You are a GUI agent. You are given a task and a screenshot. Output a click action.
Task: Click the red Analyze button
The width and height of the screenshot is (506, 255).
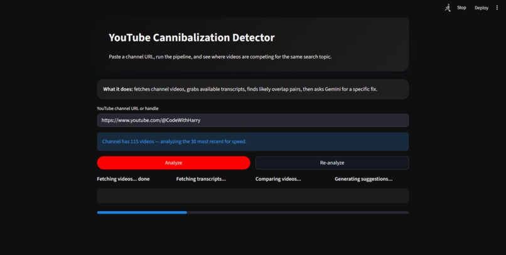pos(173,163)
